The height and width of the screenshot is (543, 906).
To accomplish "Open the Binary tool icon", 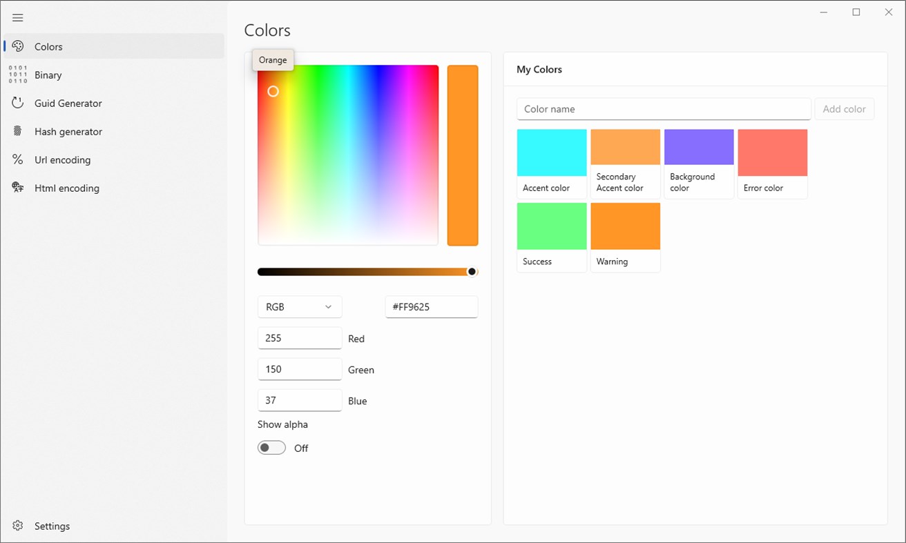I will pyautogui.click(x=18, y=75).
